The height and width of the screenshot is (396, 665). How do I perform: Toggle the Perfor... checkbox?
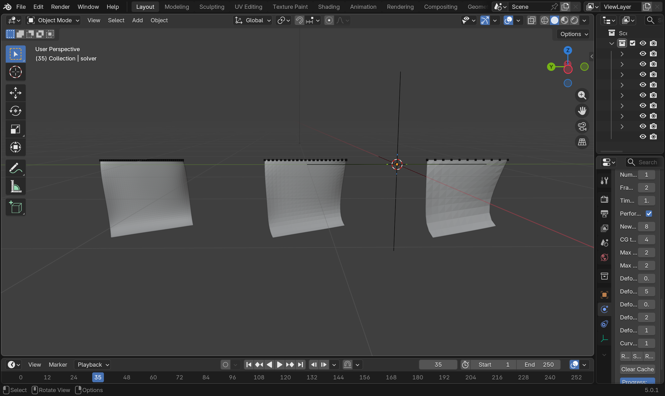tap(648, 214)
